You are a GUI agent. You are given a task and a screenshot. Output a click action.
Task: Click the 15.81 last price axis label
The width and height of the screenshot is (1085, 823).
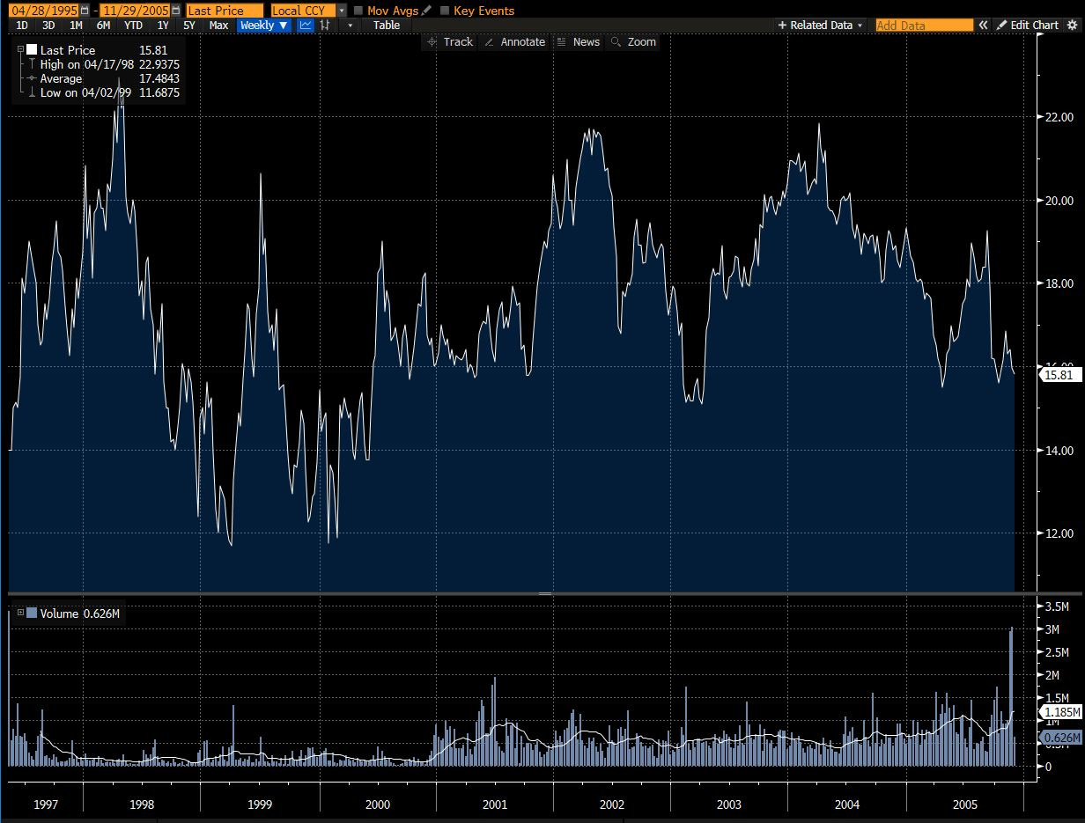pos(1059,375)
